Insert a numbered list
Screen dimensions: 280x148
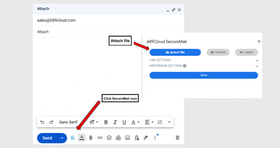pos(160,122)
